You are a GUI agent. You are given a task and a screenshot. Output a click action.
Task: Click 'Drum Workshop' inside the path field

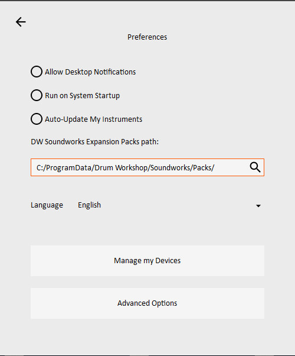click(121, 168)
